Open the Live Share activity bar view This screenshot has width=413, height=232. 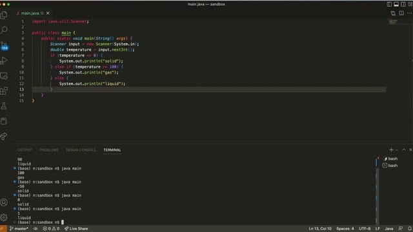tap(4, 136)
